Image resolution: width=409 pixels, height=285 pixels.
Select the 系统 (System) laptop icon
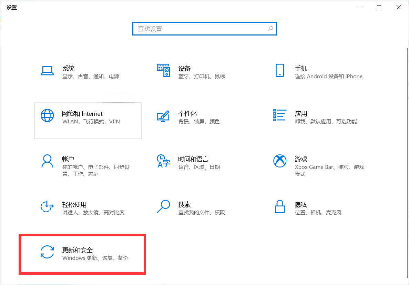tap(47, 70)
